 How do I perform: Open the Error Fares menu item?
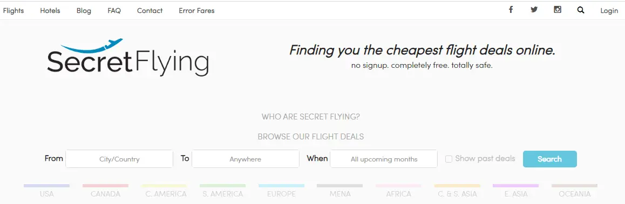(x=196, y=11)
